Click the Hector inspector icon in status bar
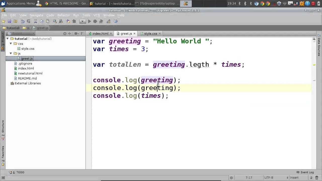The image size is (322, 181). pos(317,178)
